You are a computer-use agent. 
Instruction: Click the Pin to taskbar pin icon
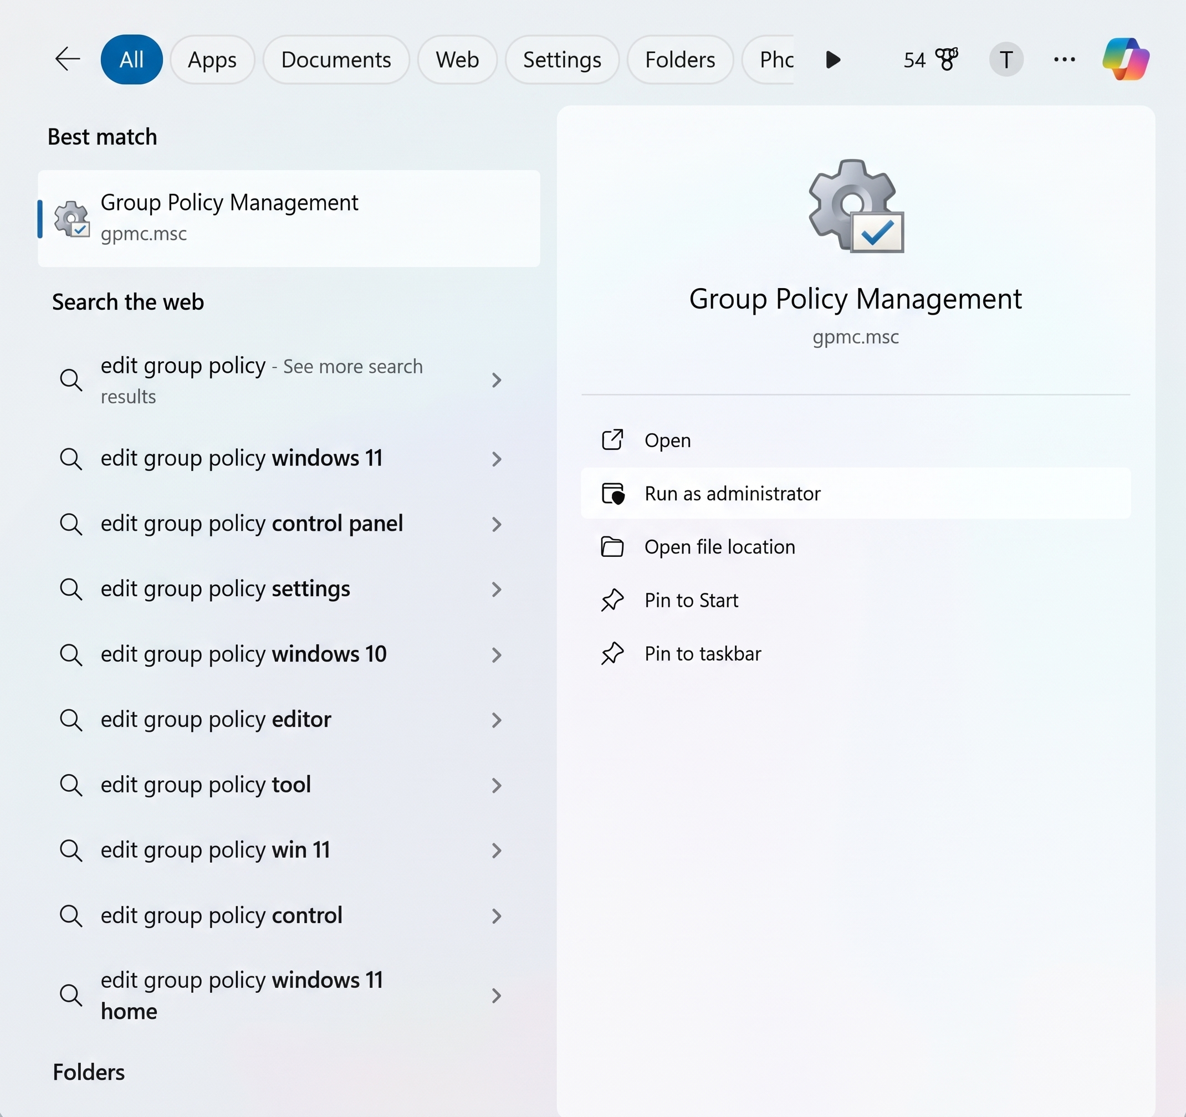[x=612, y=654]
